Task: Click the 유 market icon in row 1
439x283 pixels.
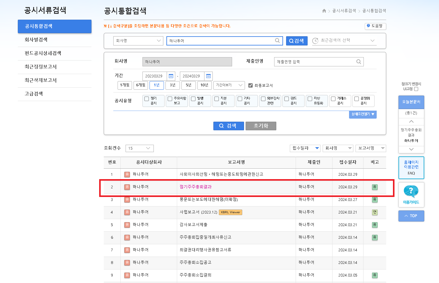Action: tap(127, 174)
